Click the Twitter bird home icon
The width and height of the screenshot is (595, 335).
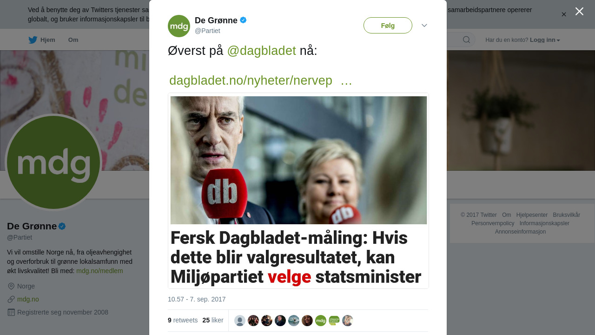click(33, 40)
